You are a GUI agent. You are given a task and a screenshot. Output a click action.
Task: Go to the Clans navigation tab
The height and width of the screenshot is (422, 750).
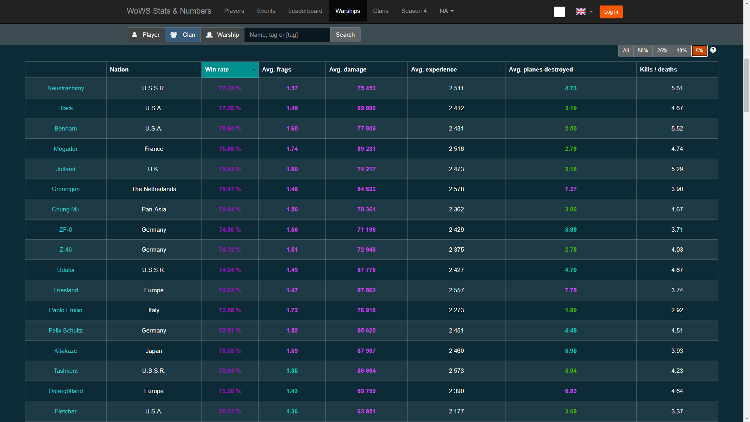(x=380, y=11)
